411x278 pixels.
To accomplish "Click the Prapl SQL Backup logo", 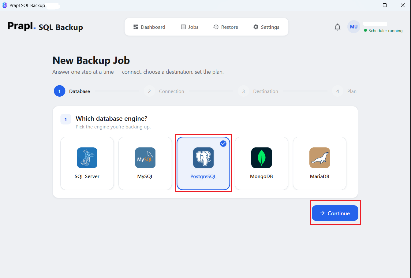I will pyautogui.click(x=45, y=27).
